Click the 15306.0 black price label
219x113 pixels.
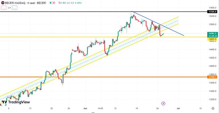pos(212,12)
